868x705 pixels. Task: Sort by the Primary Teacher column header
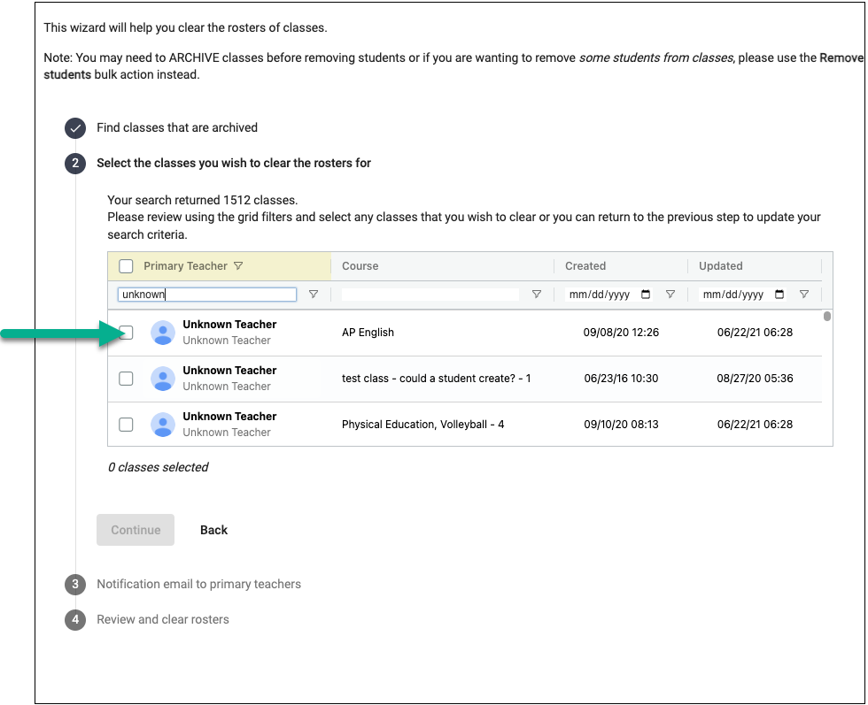click(x=185, y=266)
